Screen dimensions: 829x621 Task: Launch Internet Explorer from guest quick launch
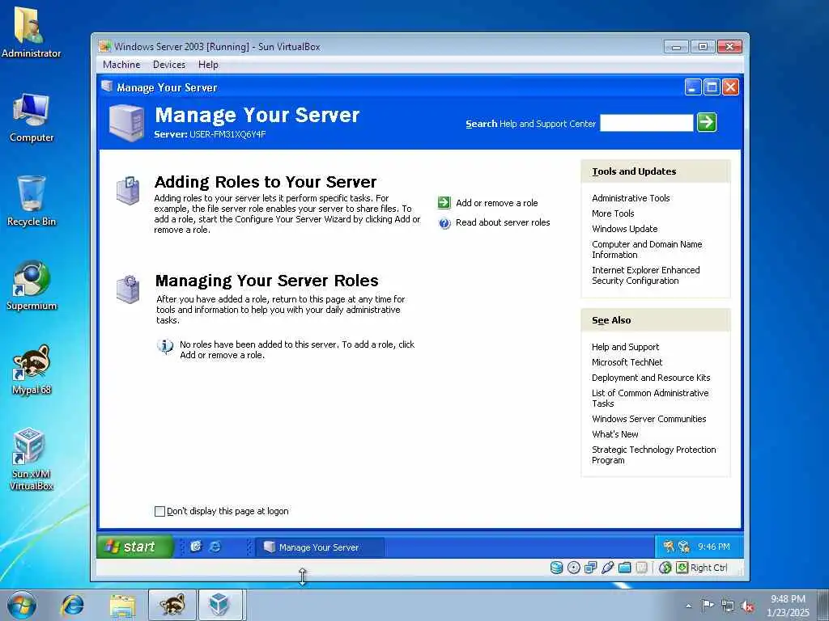tap(215, 547)
